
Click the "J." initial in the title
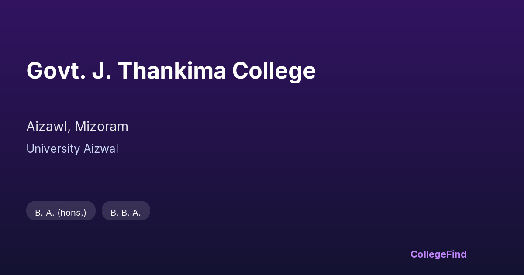(x=101, y=71)
